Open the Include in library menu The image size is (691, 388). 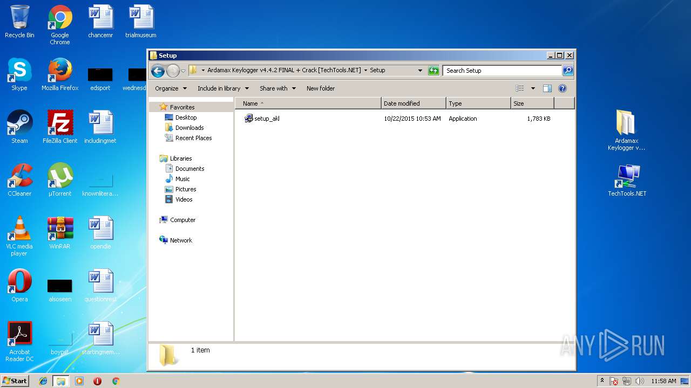[223, 88]
